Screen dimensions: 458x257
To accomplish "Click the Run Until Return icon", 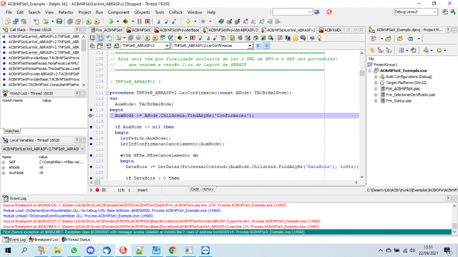I will coord(174,21).
